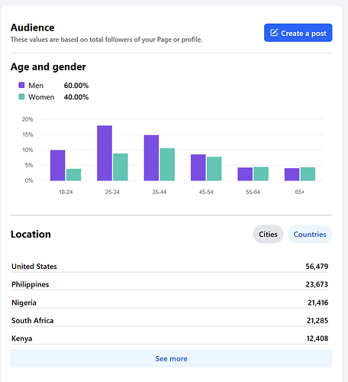Click the men's bar for ages 45-54
Viewport: 348px width, 382px height.
click(198, 167)
